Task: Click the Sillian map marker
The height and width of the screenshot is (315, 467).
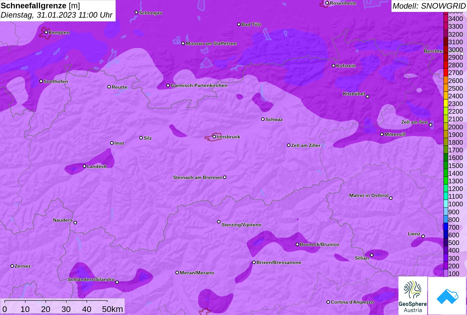Action: click(372, 255)
